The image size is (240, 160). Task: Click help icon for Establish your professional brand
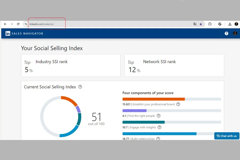click(178, 104)
